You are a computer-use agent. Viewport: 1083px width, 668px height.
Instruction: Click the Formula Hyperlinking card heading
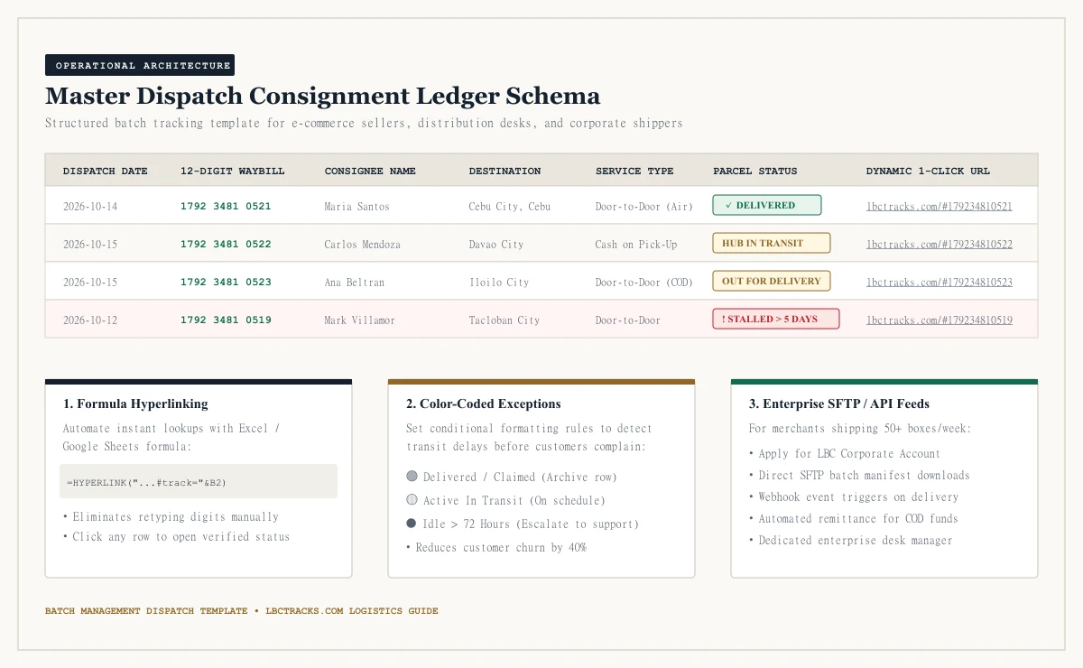pos(135,404)
